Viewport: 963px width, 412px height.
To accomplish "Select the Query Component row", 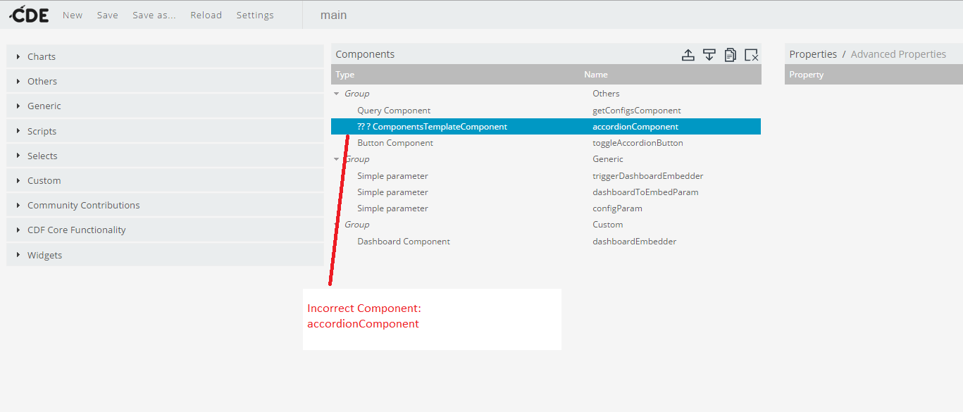I will [546, 111].
